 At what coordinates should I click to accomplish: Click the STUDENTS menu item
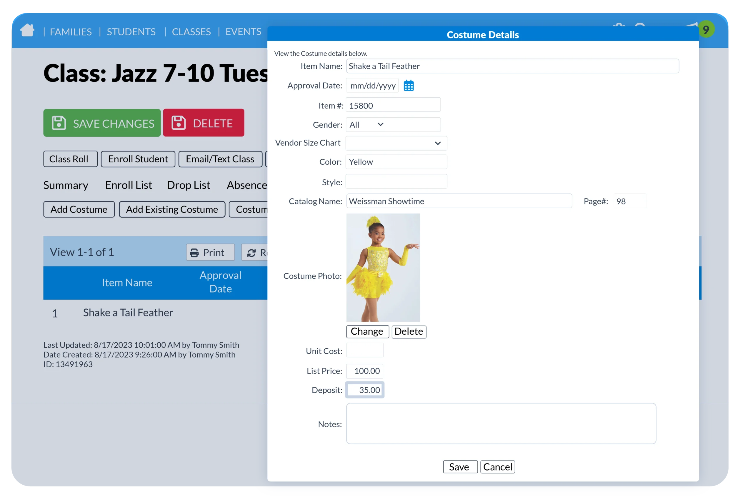click(x=132, y=31)
